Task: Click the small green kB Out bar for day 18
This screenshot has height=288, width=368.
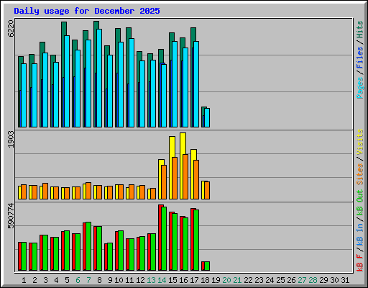Action: (207, 266)
